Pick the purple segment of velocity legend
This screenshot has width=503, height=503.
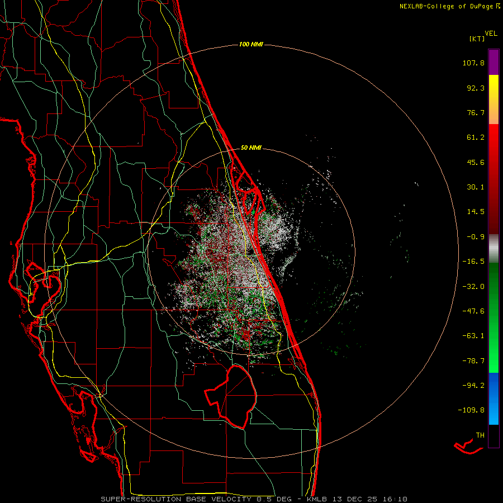tap(493, 62)
